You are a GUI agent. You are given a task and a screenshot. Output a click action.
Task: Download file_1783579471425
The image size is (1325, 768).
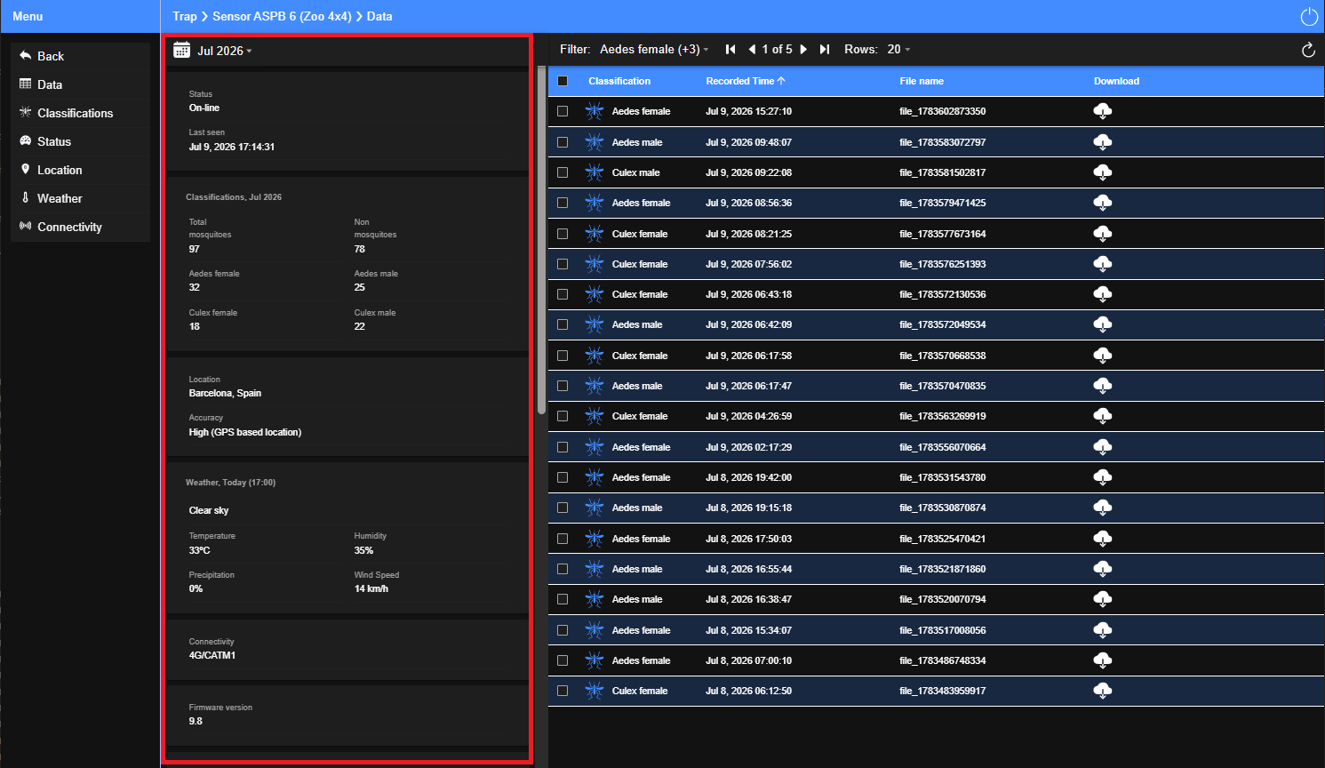pos(1103,203)
